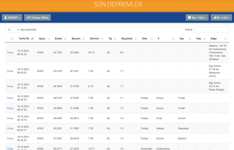Click the Tarih(TS) column header text

[24, 39]
